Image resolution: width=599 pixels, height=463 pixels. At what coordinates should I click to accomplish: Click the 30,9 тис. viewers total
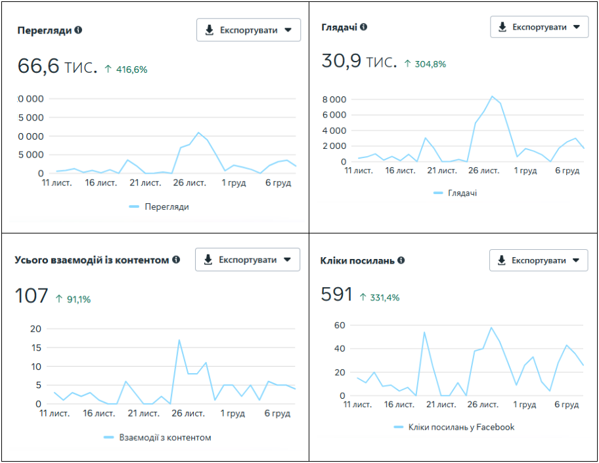pos(359,61)
